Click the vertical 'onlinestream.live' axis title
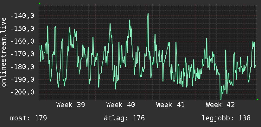The image size is (261, 127). pos(3,52)
